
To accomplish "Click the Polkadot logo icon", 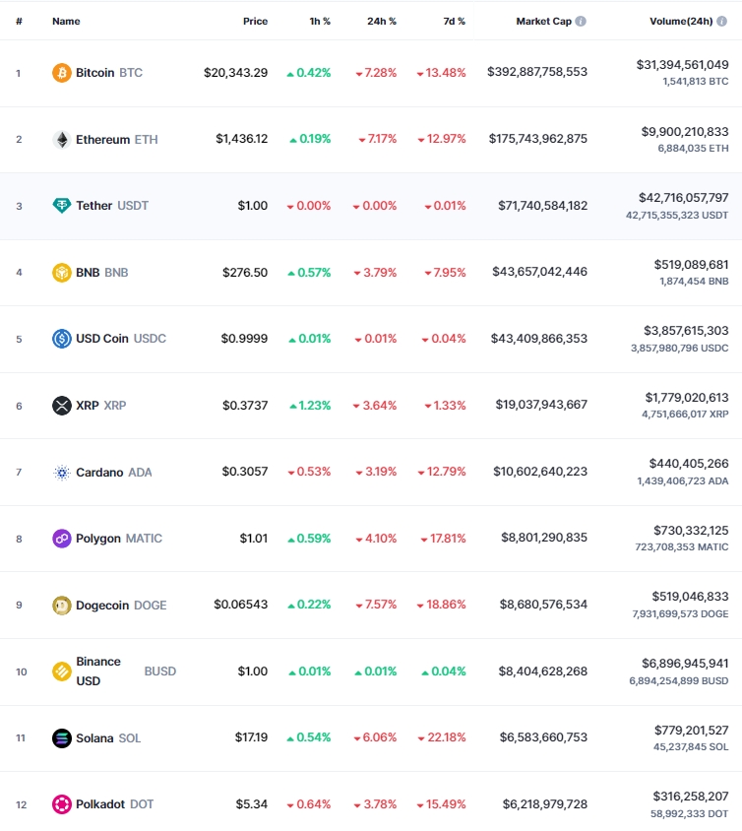I will coord(61,804).
